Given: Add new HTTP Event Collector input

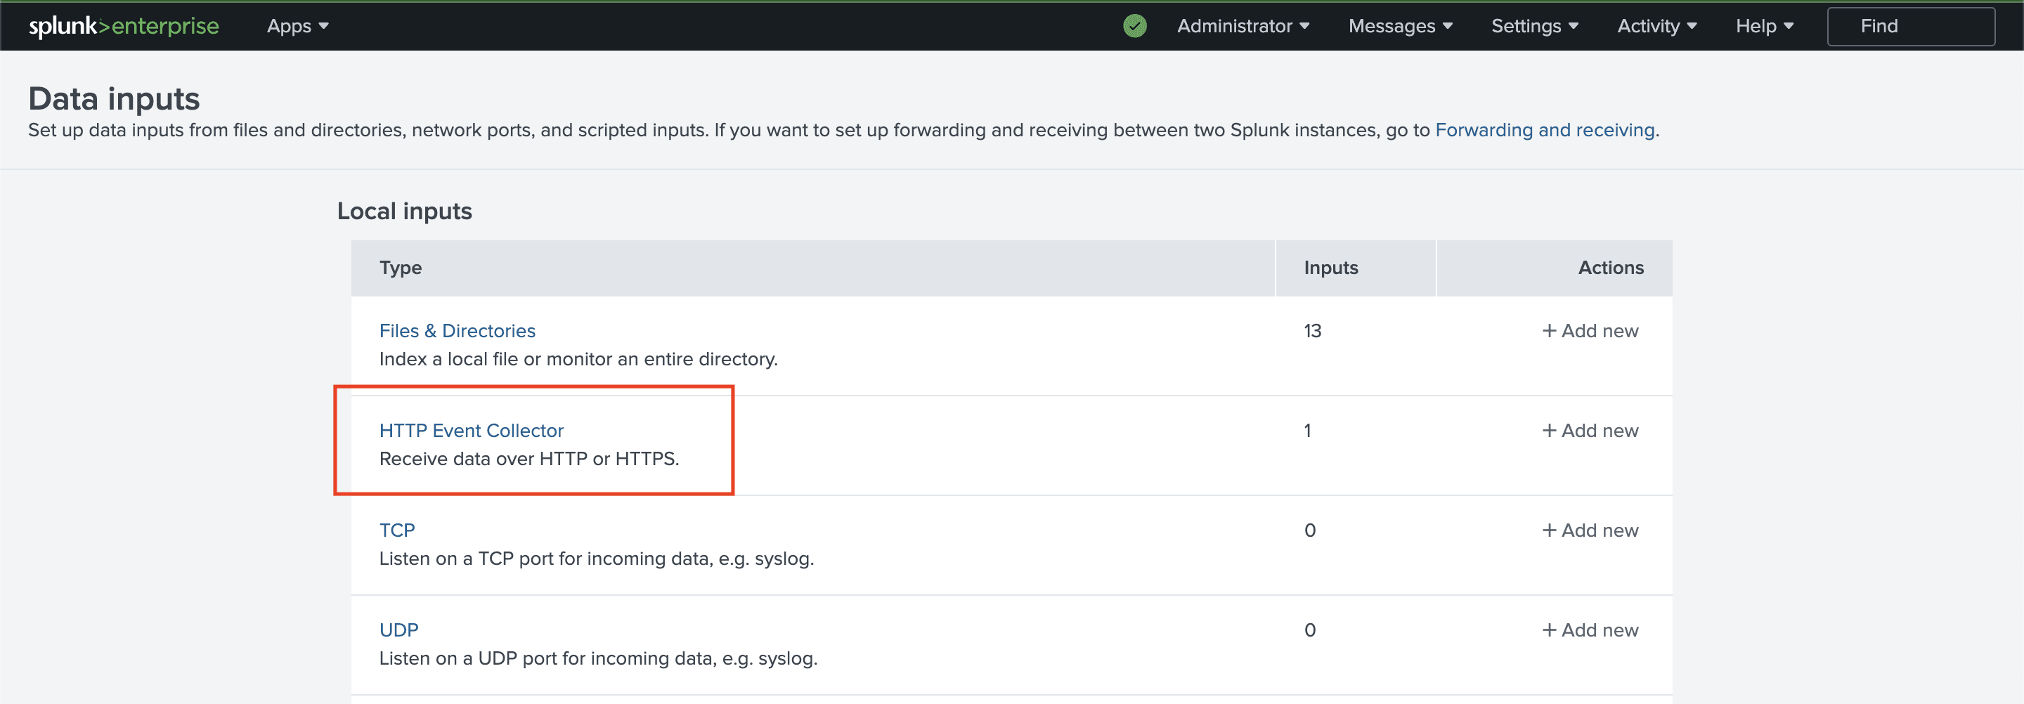Looking at the screenshot, I should 1590,431.
